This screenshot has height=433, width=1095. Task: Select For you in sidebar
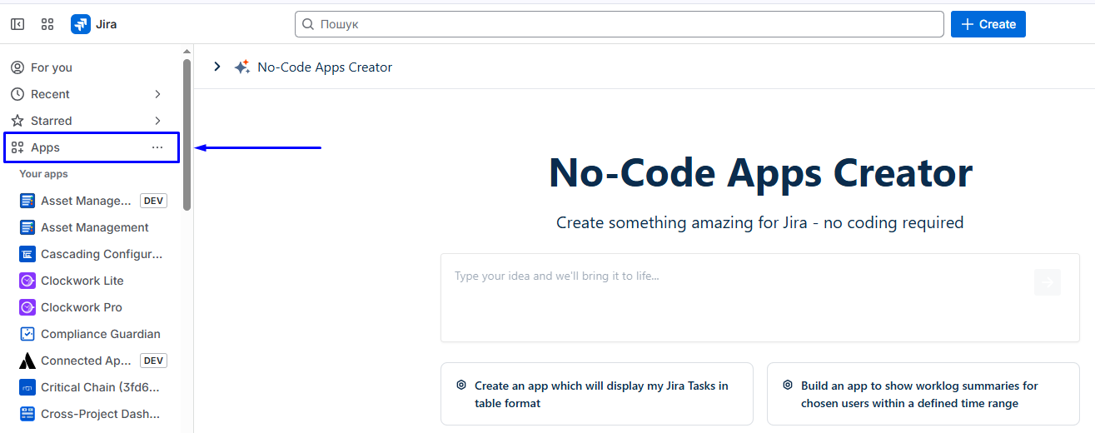click(52, 67)
